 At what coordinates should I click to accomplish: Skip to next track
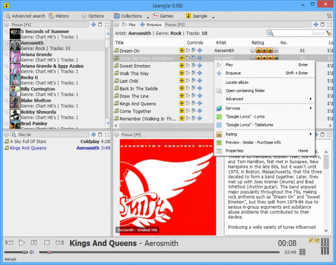59,243
